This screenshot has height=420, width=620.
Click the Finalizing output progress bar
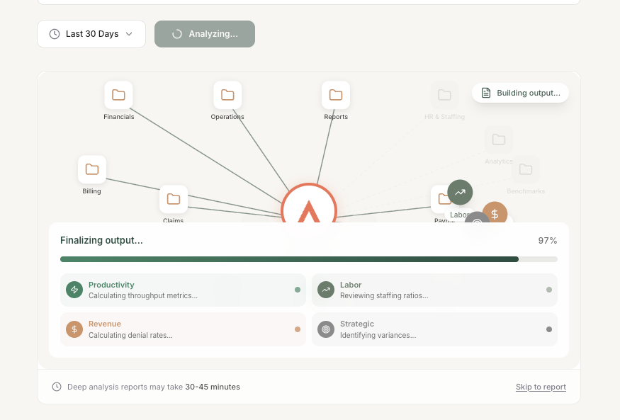309,259
